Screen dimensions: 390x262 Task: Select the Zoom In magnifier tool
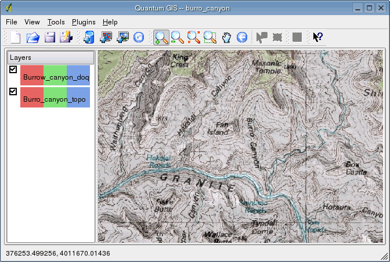click(161, 38)
